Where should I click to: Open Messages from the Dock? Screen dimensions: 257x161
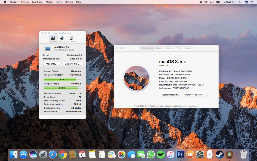pos(131,155)
